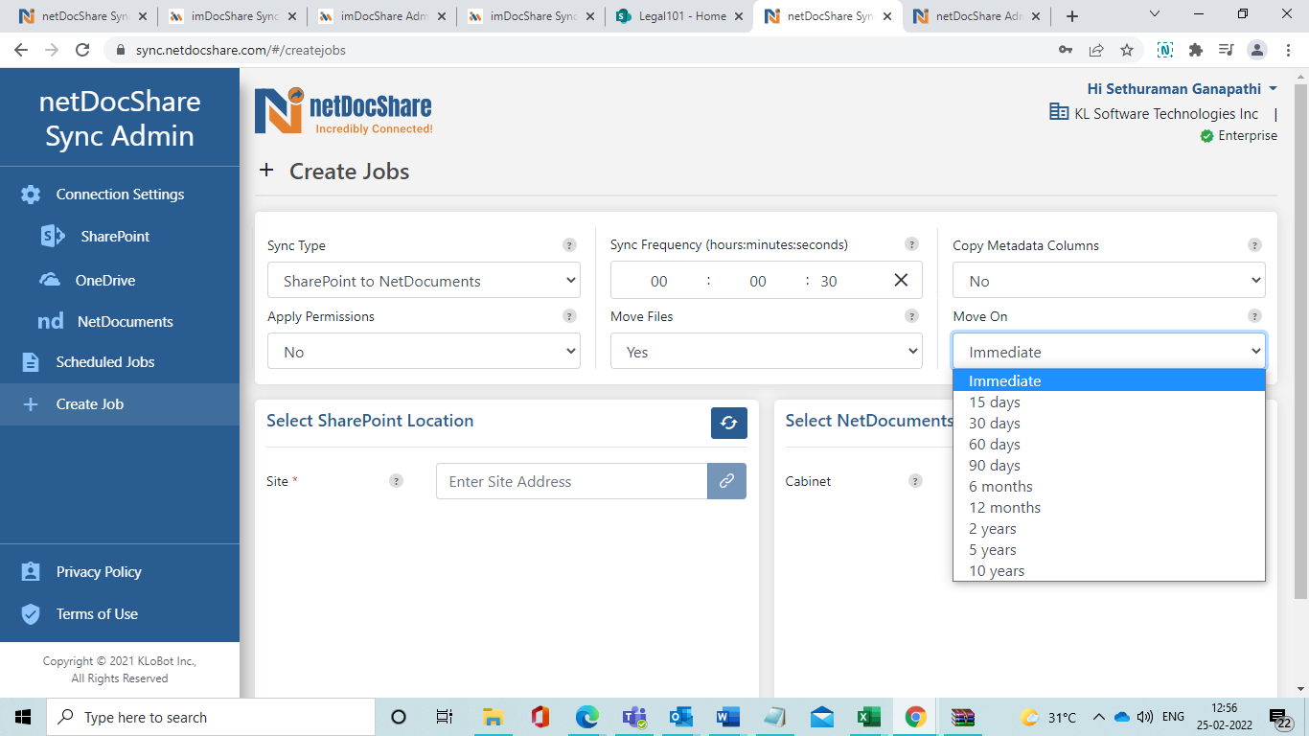1309x736 pixels.
Task: Choose 60 days in Move On list
Action: pos(1109,445)
